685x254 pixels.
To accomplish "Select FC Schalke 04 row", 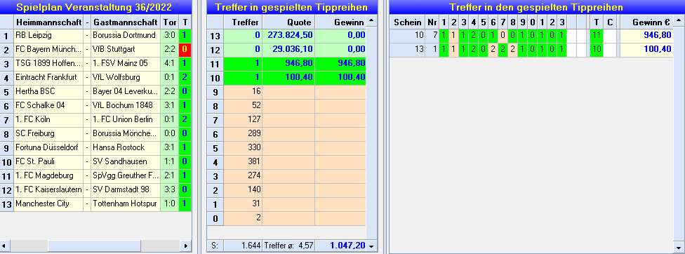I will click(95, 106).
